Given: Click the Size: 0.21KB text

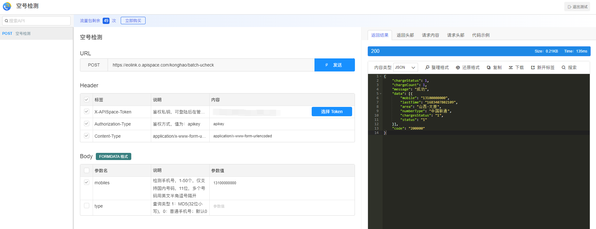Looking at the screenshot, I should [546, 51].
